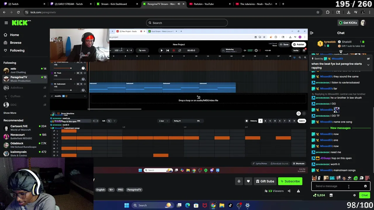This screenshot has height=210, width=374.
Task: Show more followed channels
Action: coord(10,113)
